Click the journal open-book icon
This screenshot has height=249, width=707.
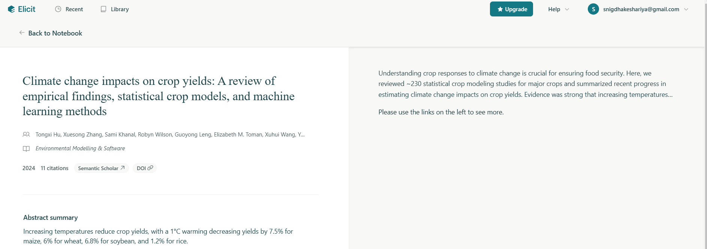click(x=26, y=148)
